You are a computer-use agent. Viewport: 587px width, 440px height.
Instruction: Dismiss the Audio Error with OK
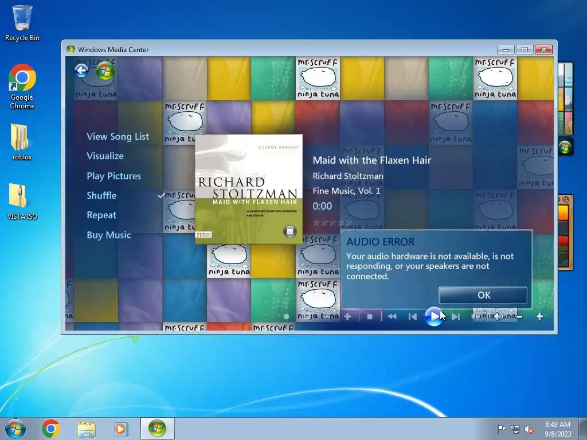(x=483, y=295)
